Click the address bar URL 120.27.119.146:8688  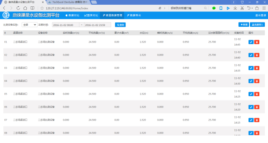(x=67, y=8)
